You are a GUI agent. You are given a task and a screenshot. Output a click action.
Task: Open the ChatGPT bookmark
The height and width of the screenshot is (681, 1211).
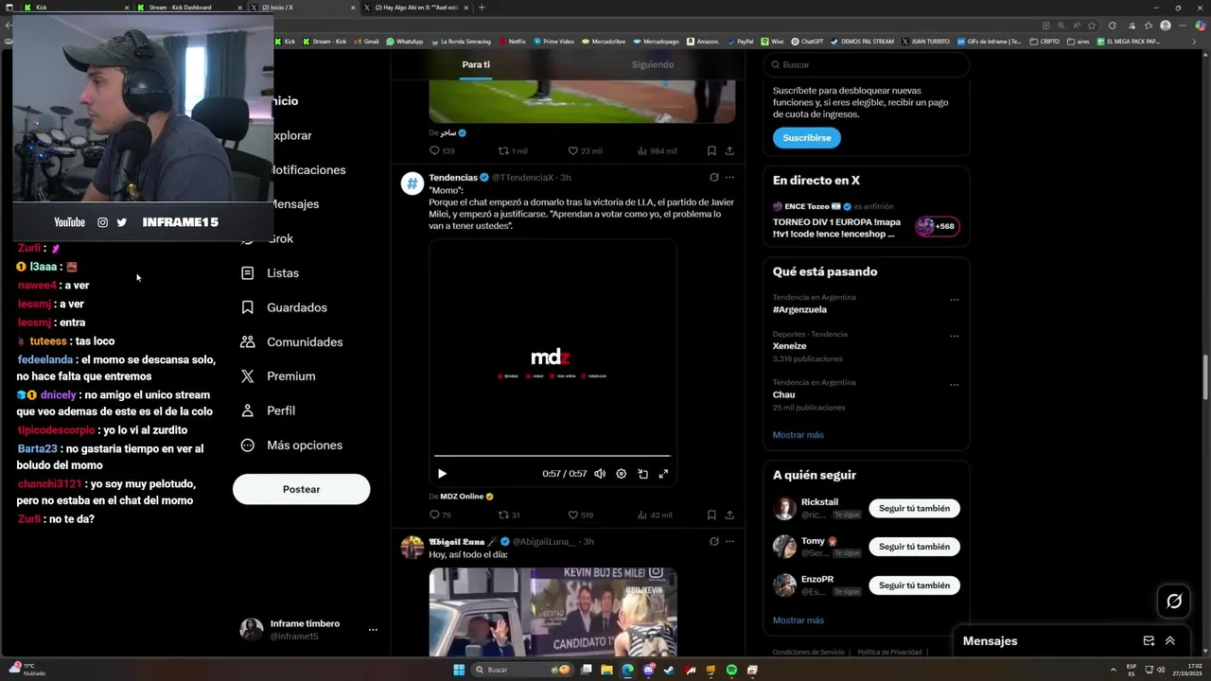(x=807, y=42)
